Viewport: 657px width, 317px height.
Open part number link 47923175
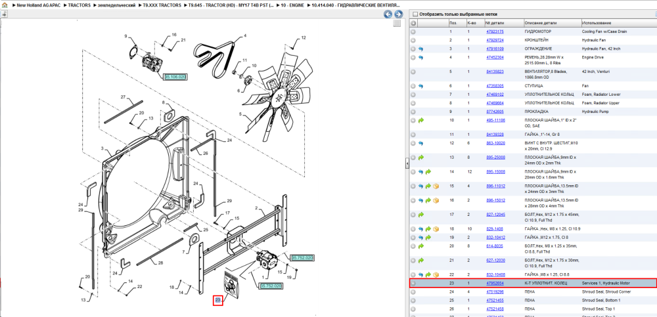point(495,32)
